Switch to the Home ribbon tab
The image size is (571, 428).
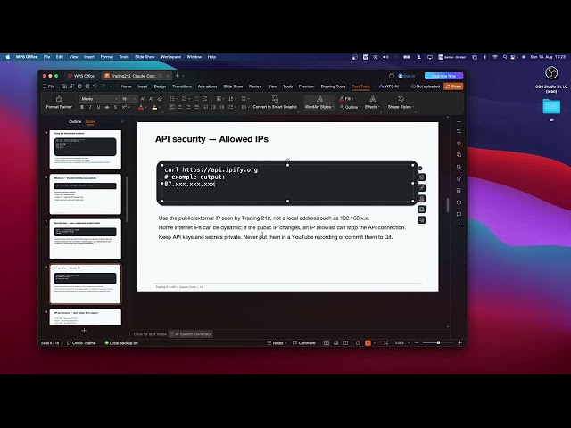(126, 86)
